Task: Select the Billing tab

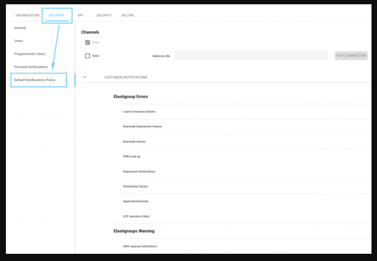Action: (x=128, y=15)
